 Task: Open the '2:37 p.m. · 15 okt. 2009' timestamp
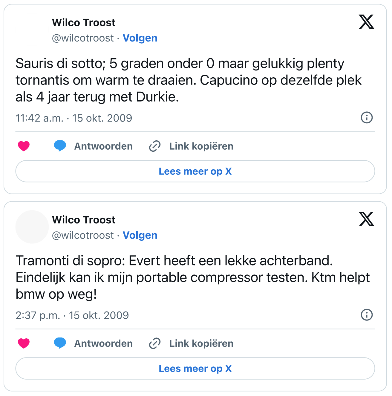tap(72, 315)
